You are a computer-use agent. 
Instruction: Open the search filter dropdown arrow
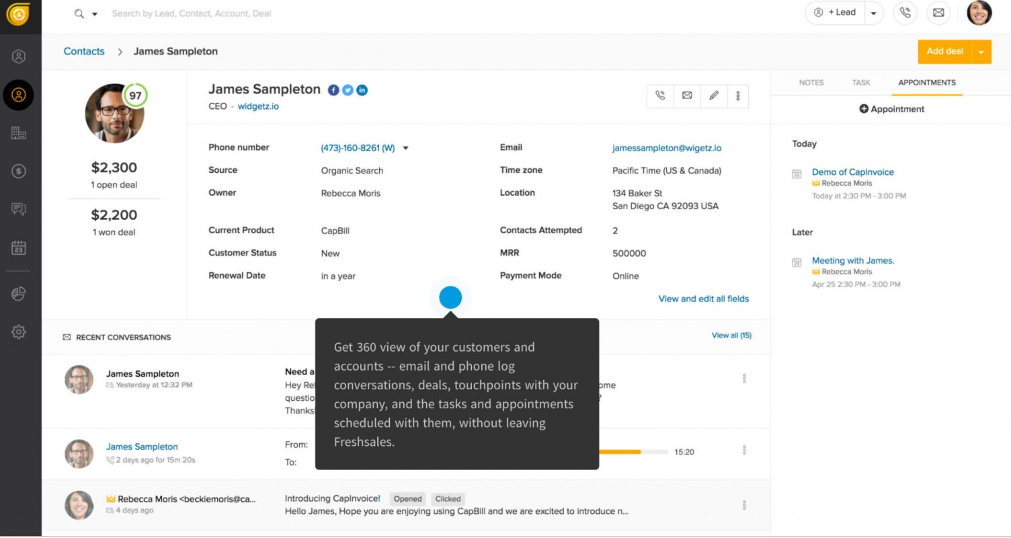[95, 14]
